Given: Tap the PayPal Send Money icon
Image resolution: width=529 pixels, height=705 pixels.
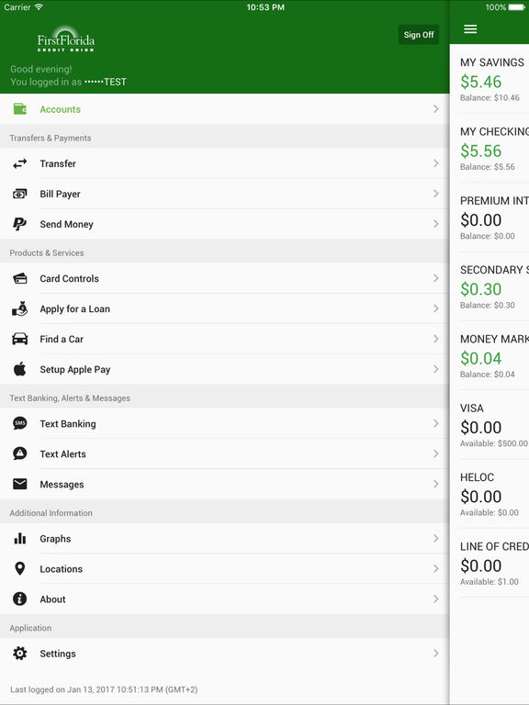Looking at the screenshot, I should pyautogui.click(x=19, y=224).
